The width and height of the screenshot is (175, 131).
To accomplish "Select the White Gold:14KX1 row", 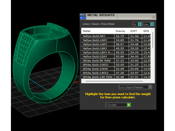I will 116,73.
